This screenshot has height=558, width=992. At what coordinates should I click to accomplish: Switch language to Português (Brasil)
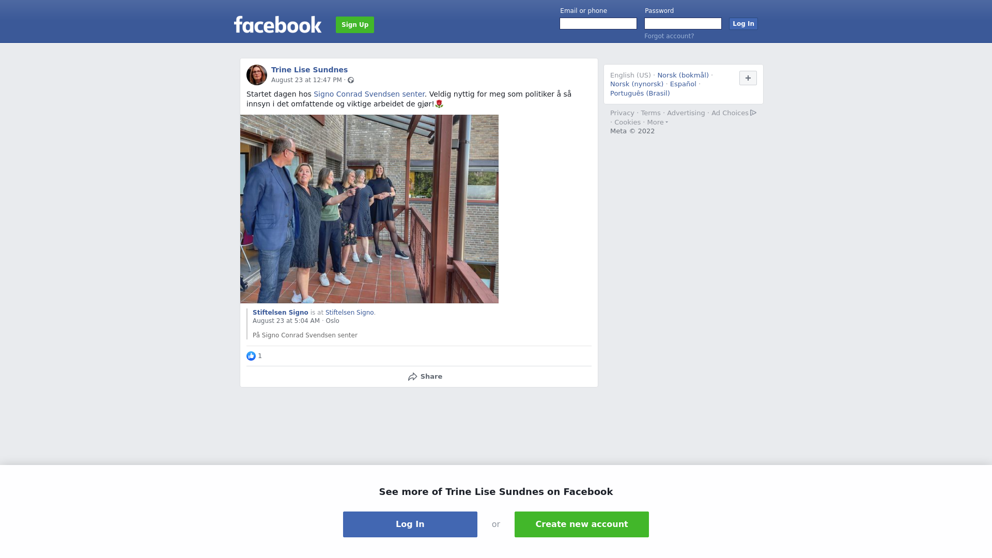640,94
